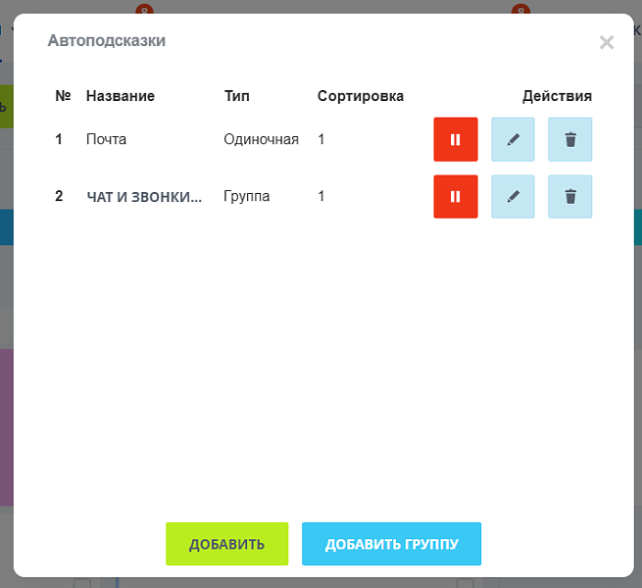
Task: Click the Название column header
Action: pyautogui.click(x=121, y=96)
